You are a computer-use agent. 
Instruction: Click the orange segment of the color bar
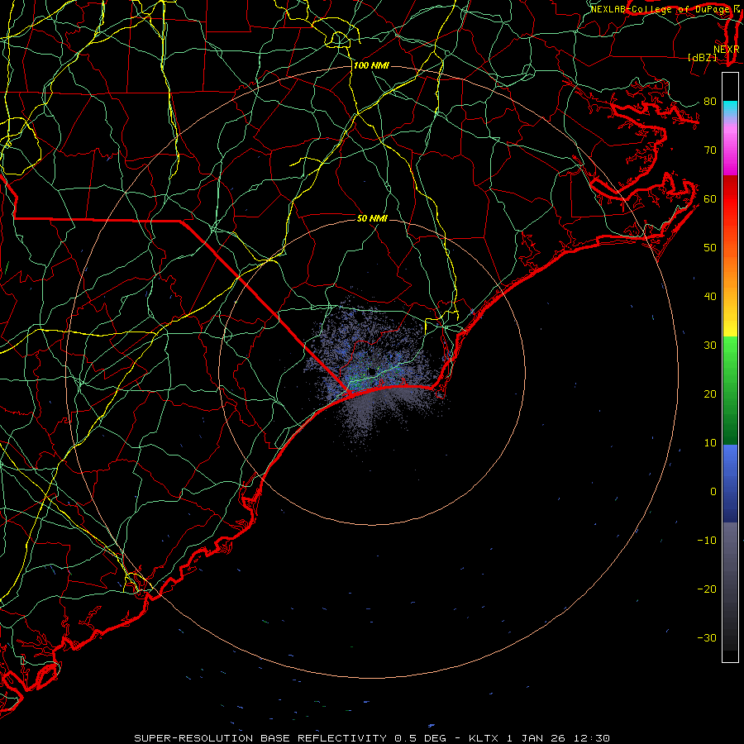(x=730, y=268)
